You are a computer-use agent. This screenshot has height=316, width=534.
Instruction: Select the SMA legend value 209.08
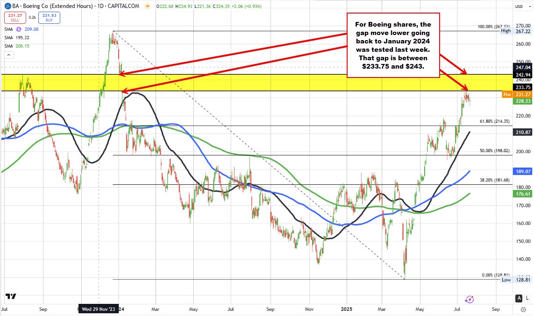click(31, 29)
